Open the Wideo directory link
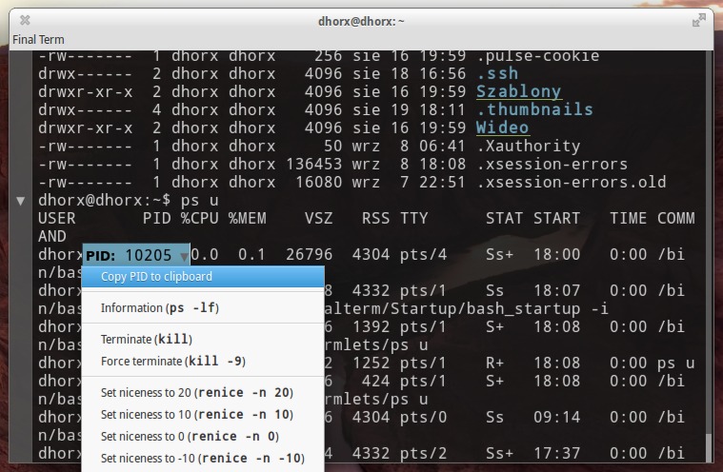The image size is (723, 472). (503, 128)
